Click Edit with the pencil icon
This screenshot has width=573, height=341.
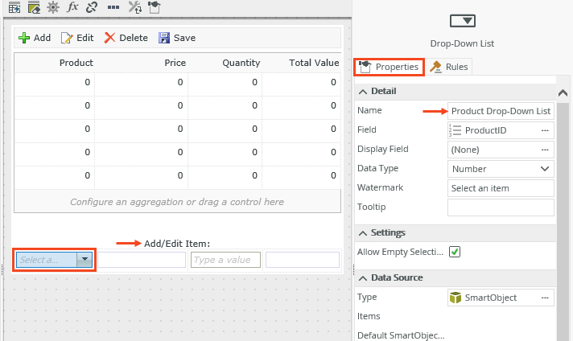78,38
